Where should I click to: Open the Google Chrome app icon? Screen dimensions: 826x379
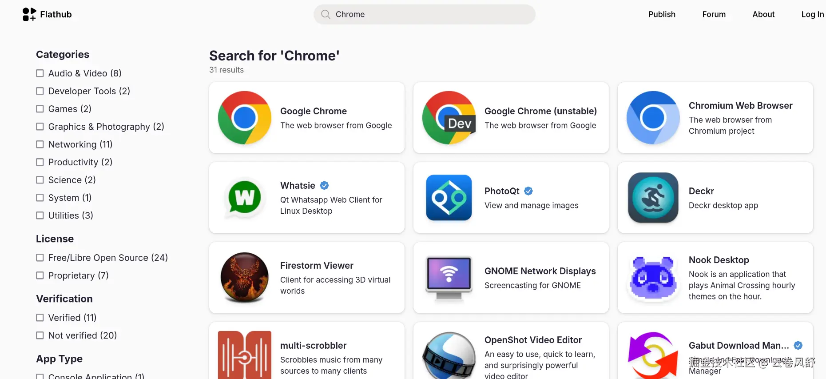pos(245,118)
